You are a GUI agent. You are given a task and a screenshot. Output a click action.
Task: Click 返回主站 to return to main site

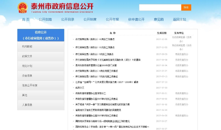[180, 20]
